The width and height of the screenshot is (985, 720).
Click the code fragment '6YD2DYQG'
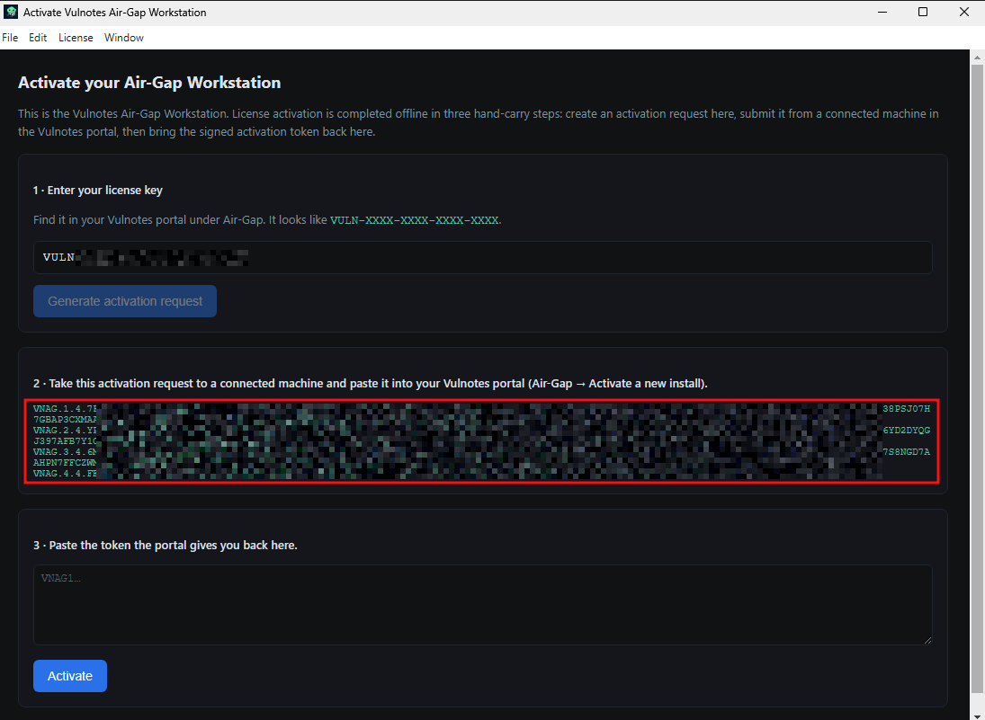coord(907,431)
